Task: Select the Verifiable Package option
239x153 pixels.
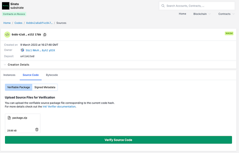Action: [x=19, y=87]
